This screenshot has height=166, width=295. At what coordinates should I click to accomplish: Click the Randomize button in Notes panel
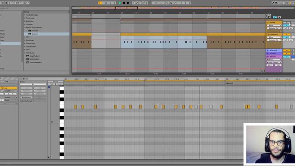(x=26, y=97)
